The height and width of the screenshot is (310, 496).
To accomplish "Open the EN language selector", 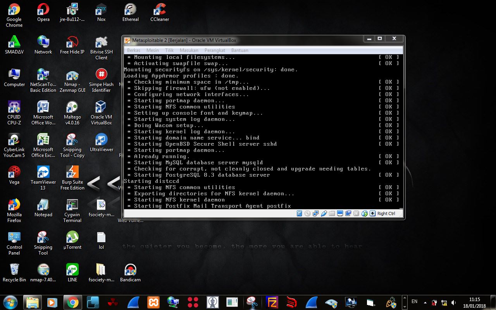I will click(x=414, y=301).
